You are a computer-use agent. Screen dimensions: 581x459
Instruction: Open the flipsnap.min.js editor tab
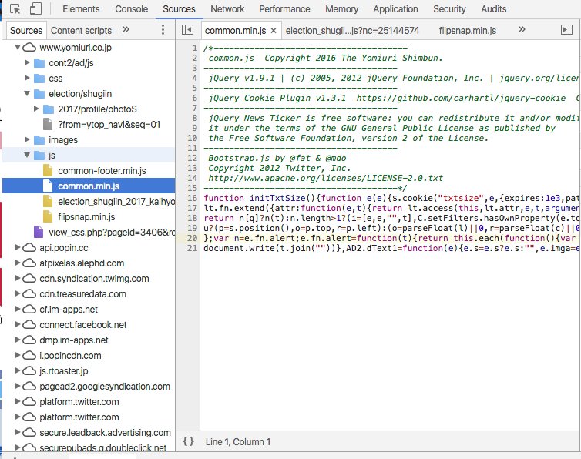(x=467, y=30)
